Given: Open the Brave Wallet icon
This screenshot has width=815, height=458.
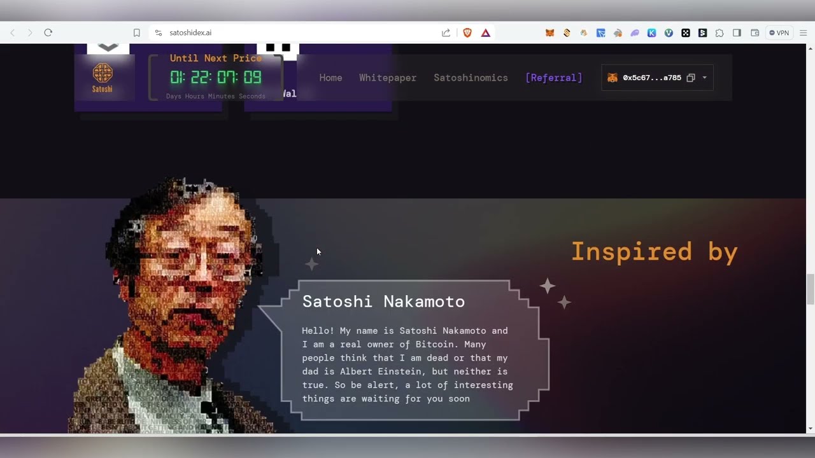Looking at the screenshot, I should (755, 32).
